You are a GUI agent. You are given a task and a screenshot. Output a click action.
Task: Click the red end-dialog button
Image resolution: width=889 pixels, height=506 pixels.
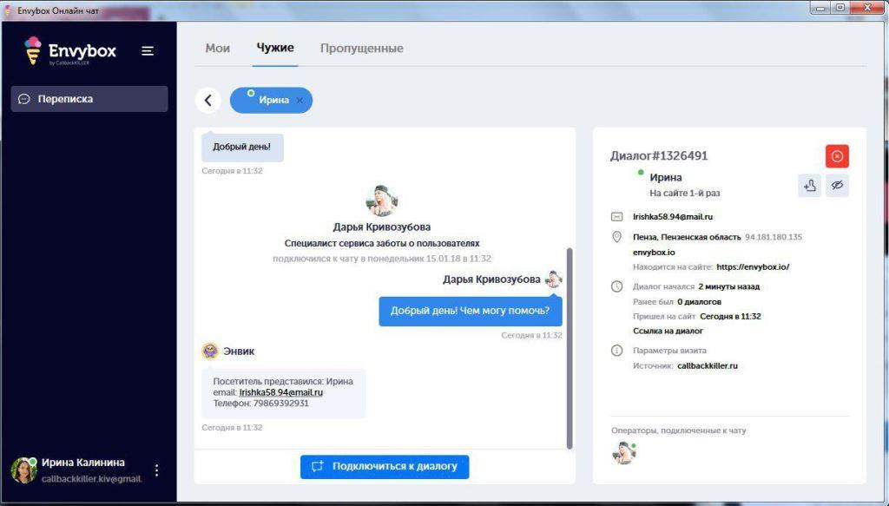[837, 156]
